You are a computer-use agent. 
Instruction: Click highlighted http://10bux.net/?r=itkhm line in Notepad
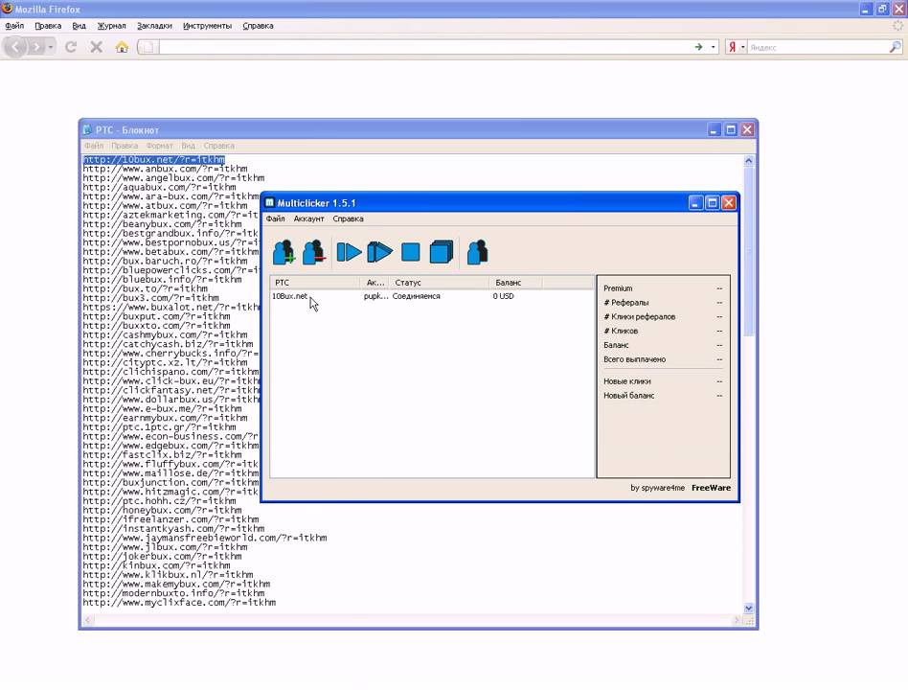pyautogui.click(x=153, y=159)
